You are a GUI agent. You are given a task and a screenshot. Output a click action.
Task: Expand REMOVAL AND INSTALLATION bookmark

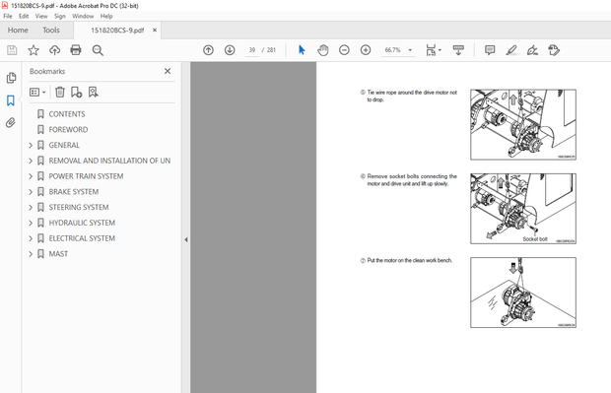(31, 161)
